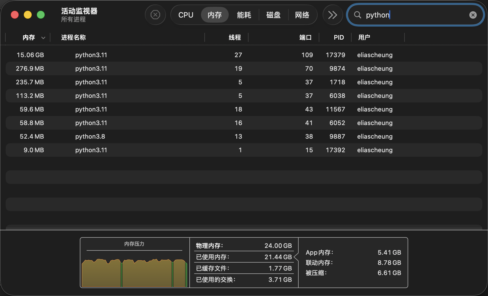Select the 内存 tab
488x296 pixels.
pos(215,15)
